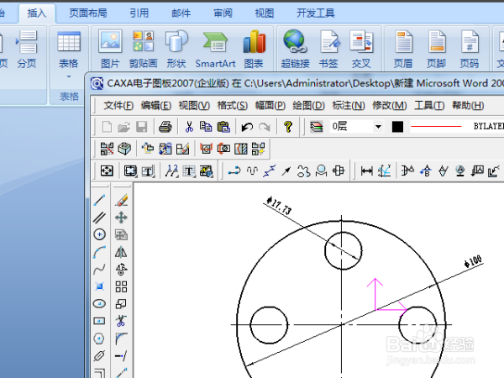Open the CAXA 工具(T) menu
Image resolution: width=504 pixels, height=378 pixels.
click(429, 106)
